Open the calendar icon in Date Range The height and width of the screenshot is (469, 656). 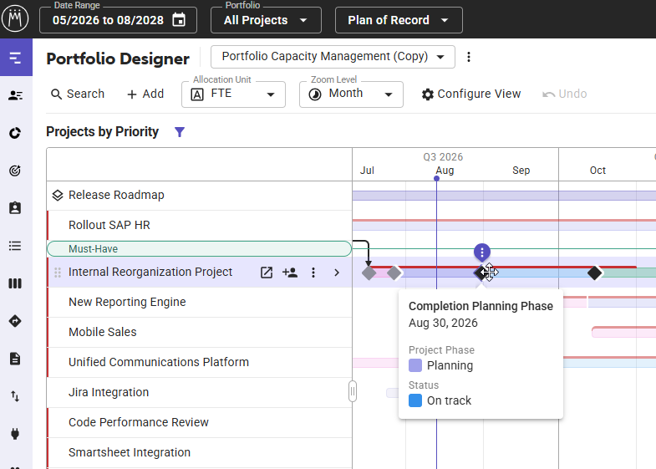click(179, 20)
